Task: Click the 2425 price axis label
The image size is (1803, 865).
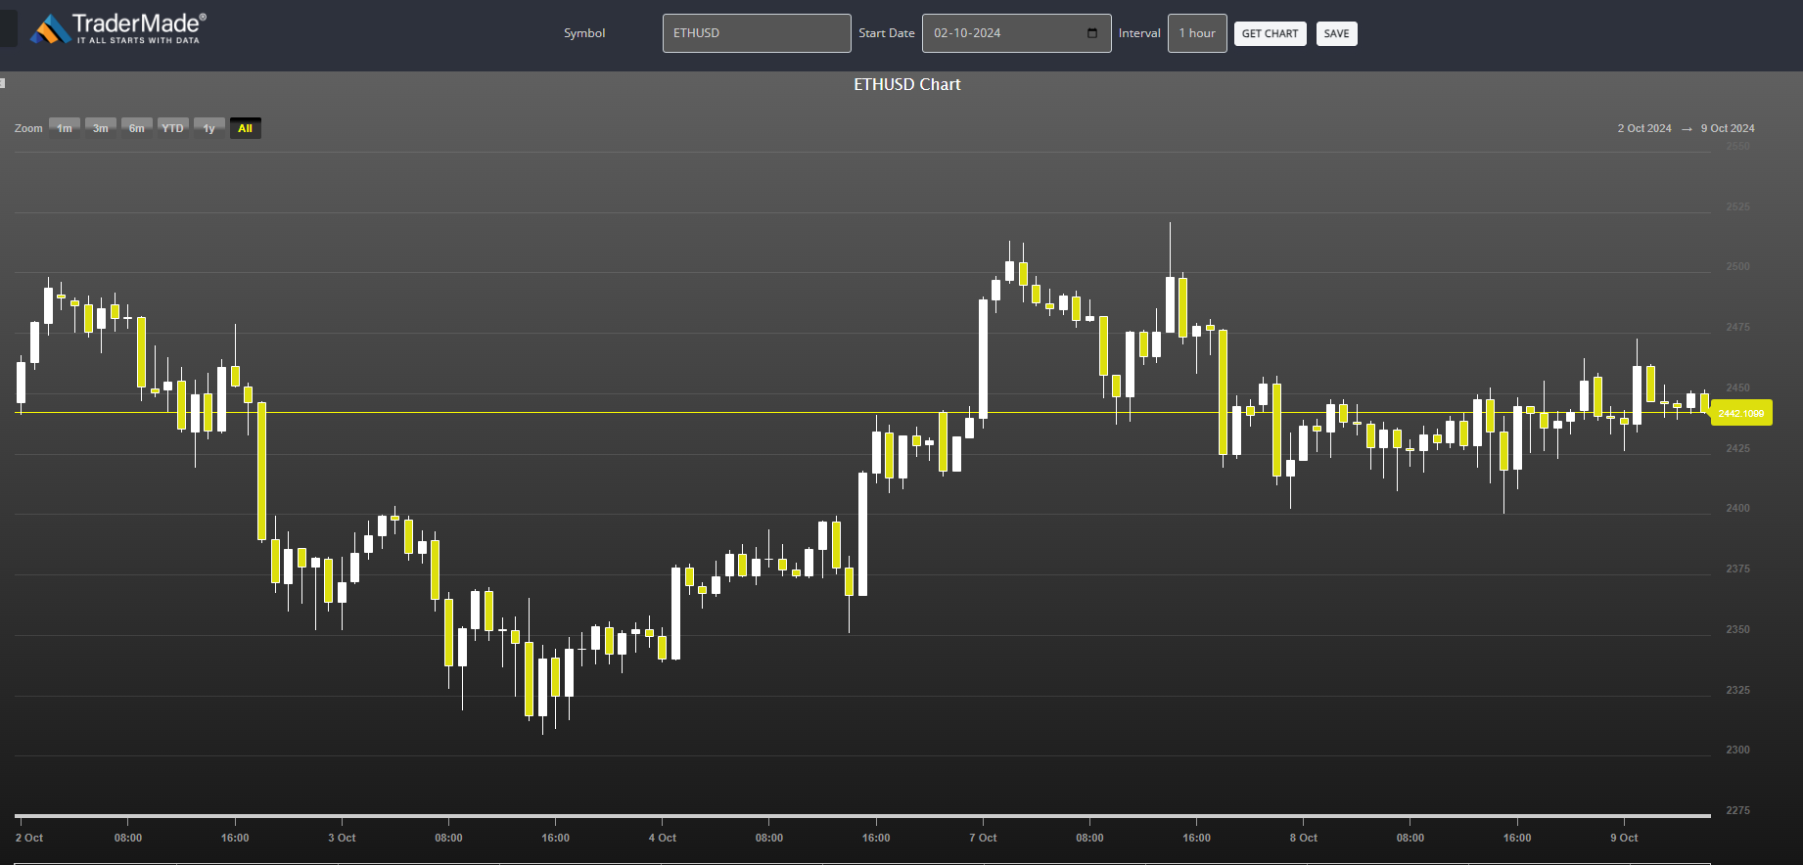Action: tap(1737, 448)
